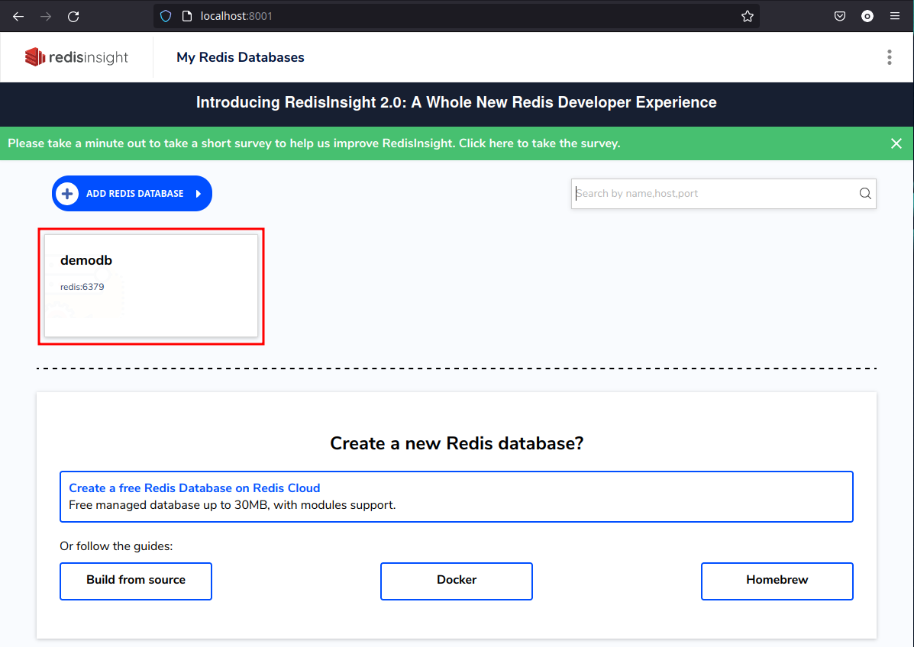Open the Docker guide

click(457, 581)
